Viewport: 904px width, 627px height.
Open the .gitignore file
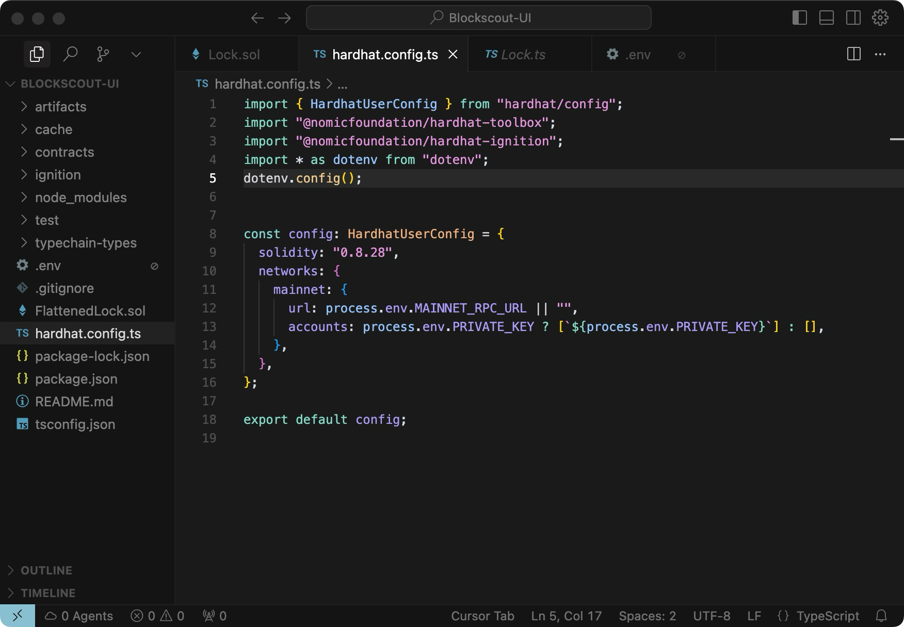tap(87, 288)
